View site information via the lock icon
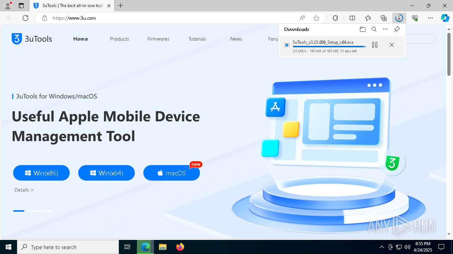453x254 pixels. (45, 18)
